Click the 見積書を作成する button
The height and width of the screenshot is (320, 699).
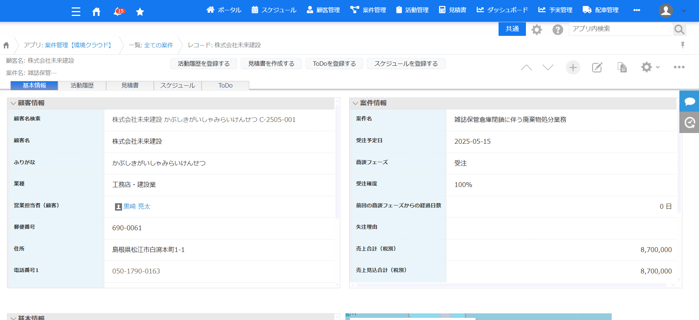[x=271, y=64]
